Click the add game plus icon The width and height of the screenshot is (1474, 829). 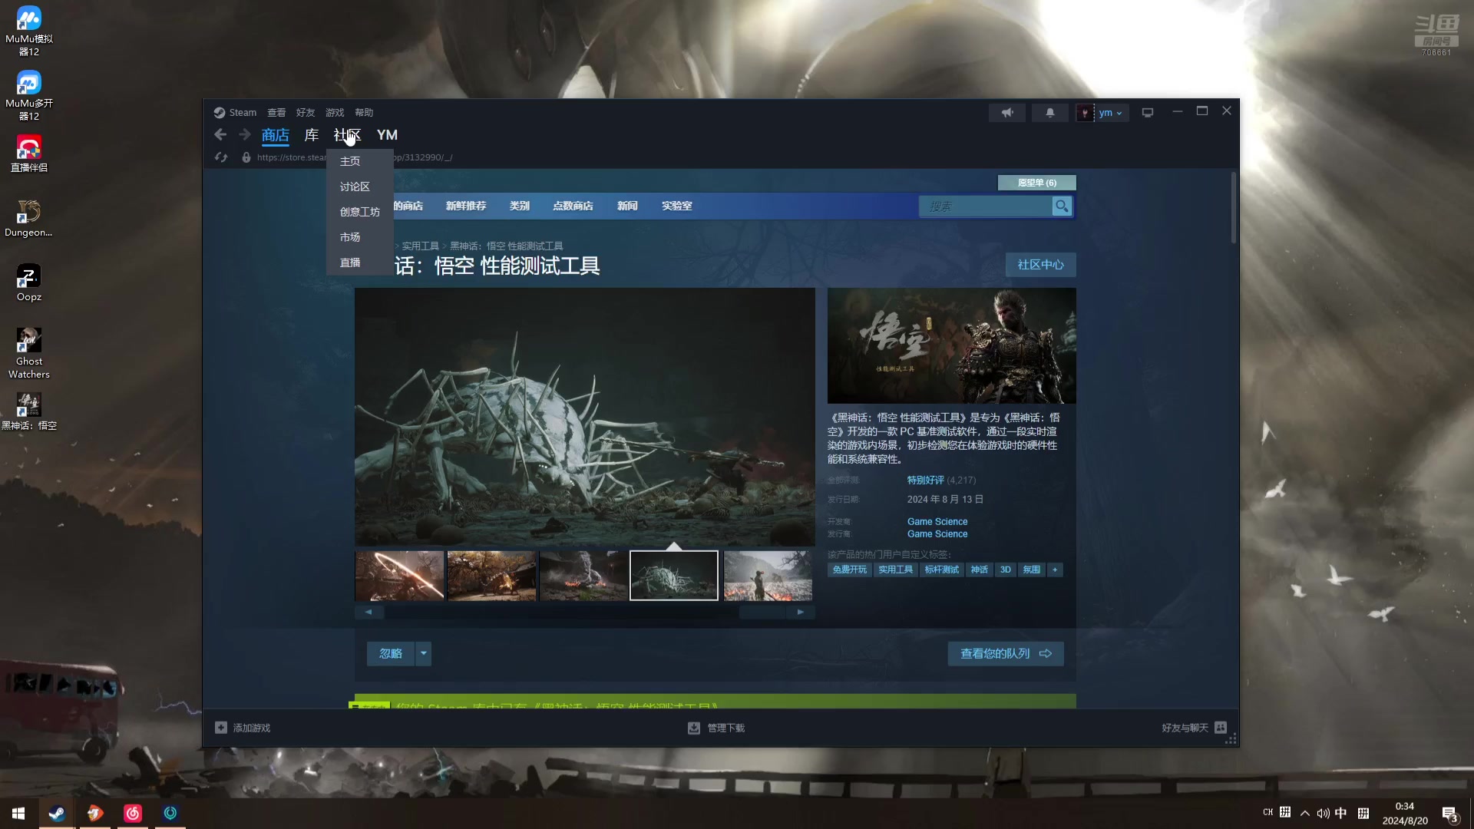[221, 728]
